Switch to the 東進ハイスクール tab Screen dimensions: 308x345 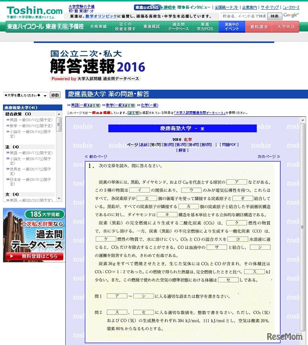click(24, 27)
